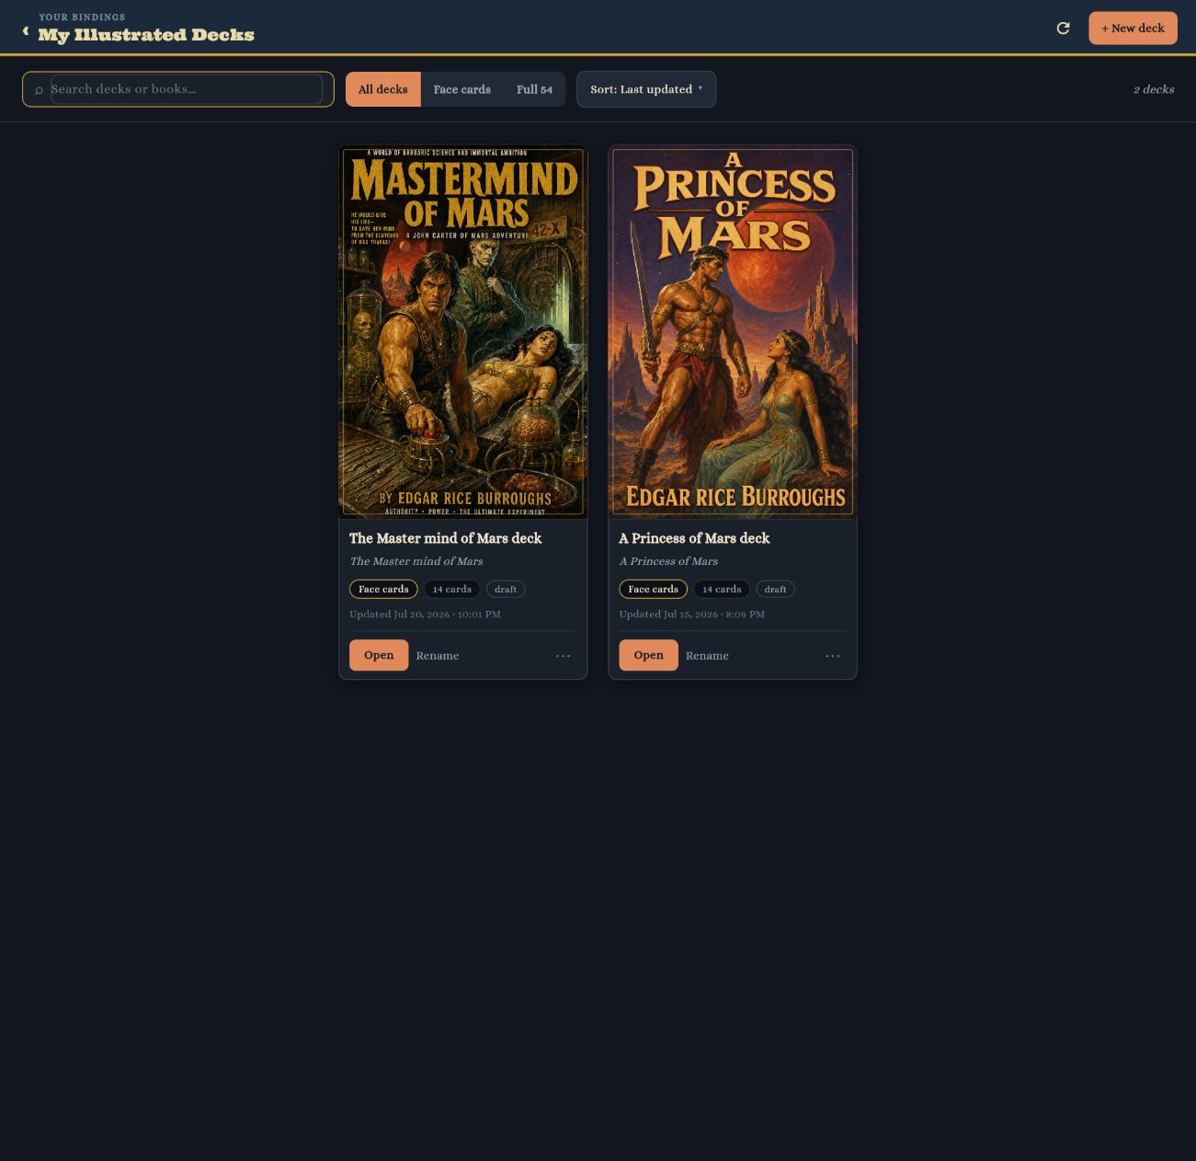
Task: Switch to the Face cards filter
Action: (461, 89)
